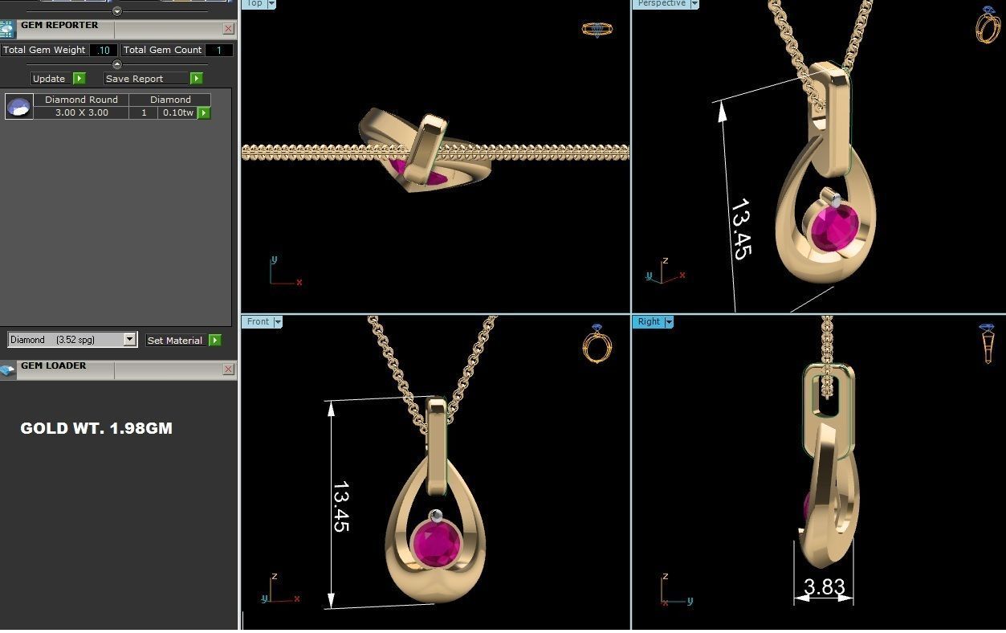1006x633 pixels.
Task: Select the Diamond Round cell
Action: coord(81,100)
